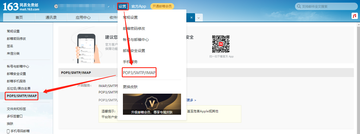Select 邮箱密码修改 in the left sidebar
The width and height of the screenshot is (360, 134).
click(x=16, y=39)
